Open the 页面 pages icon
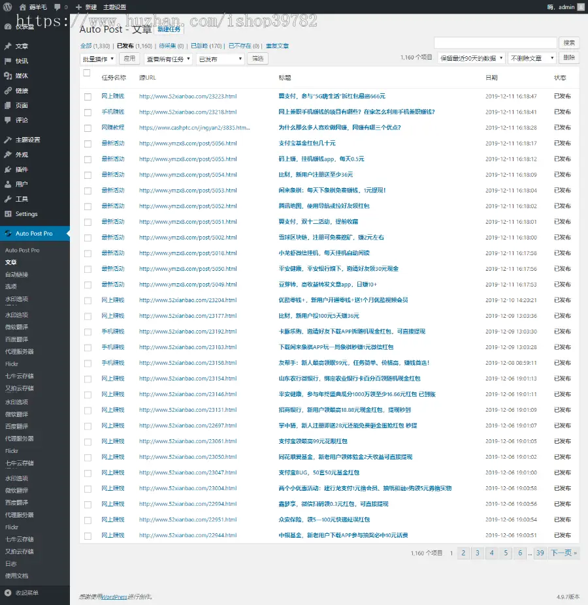Image resolution: width=588 pixels, height=605 pixels. [x=8, y=105]
